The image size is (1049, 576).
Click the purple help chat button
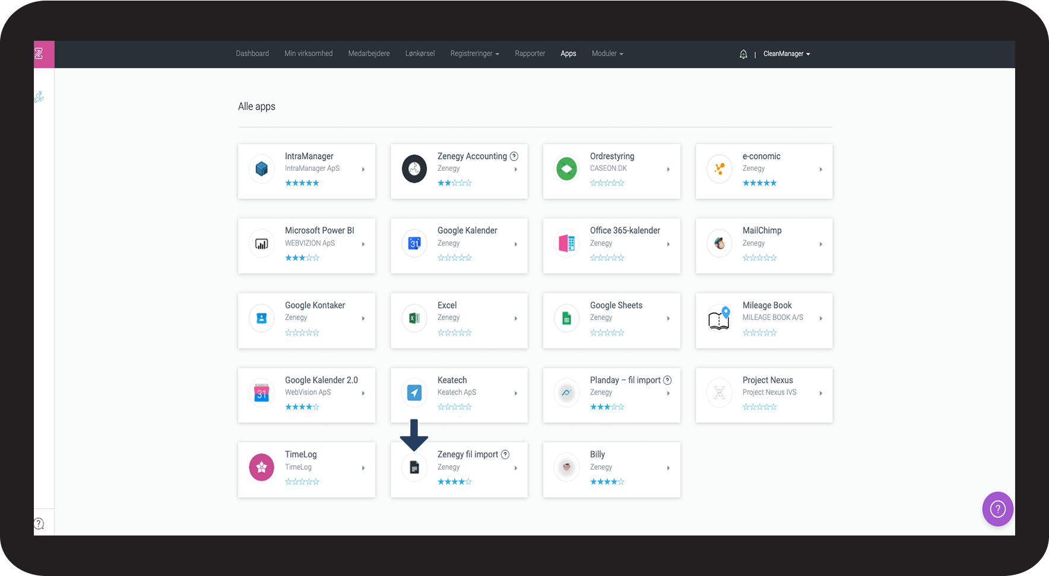pyautogui.click(x=997, y=509)
